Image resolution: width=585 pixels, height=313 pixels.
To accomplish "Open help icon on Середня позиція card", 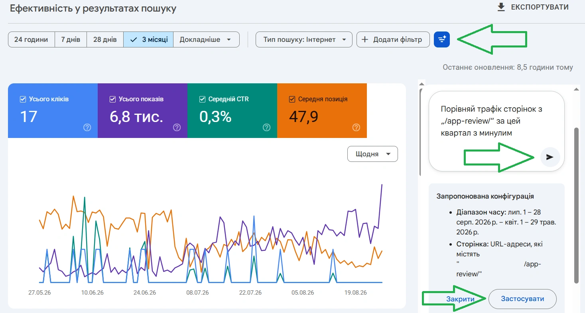I will click(x=357, y=128).
